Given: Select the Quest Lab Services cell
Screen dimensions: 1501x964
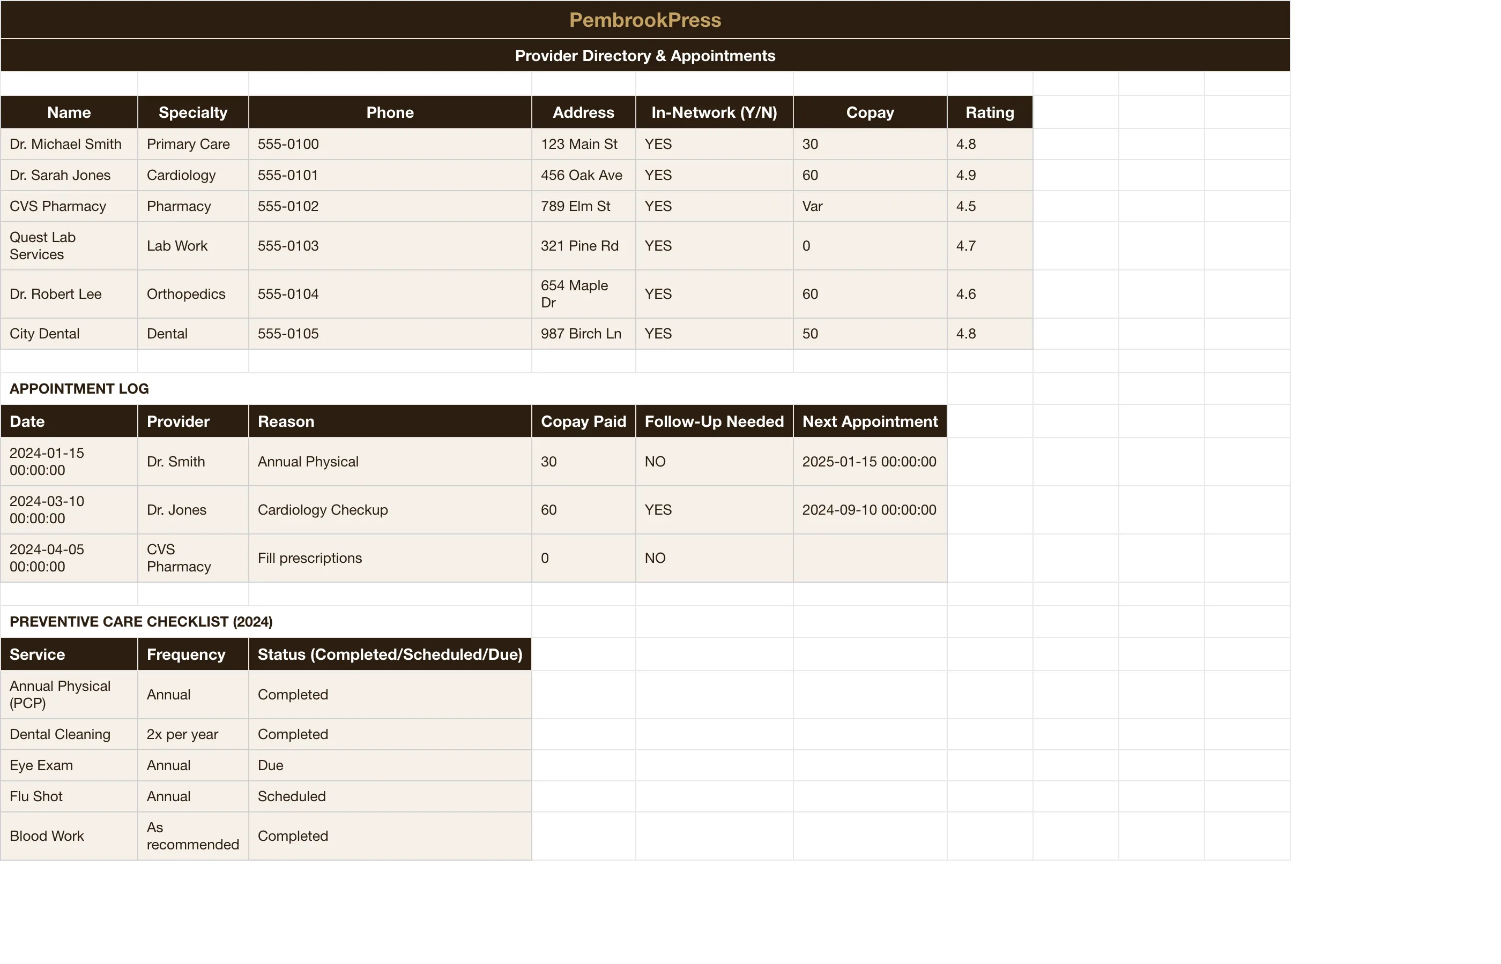Looking at the screenshot, I should pyautogui.click(x=69, y=245).
